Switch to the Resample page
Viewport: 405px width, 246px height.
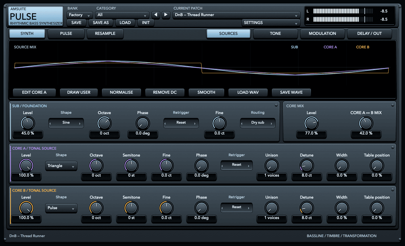tap(105, 34)
